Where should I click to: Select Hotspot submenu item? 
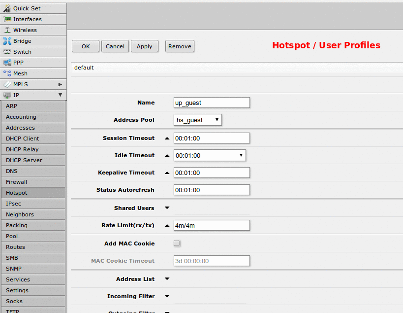point(33,193)
